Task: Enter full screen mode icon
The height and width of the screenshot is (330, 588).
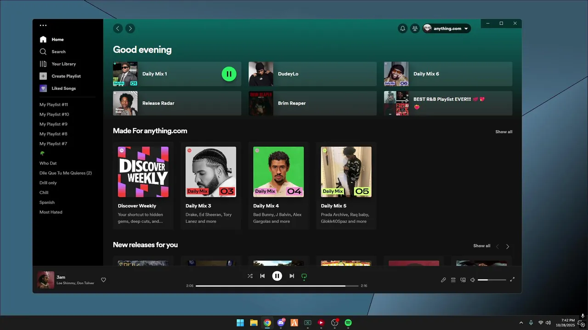Action: (512, 280)
